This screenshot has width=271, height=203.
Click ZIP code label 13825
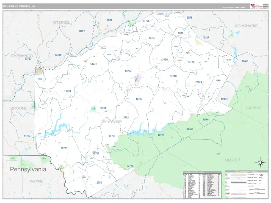82,31
